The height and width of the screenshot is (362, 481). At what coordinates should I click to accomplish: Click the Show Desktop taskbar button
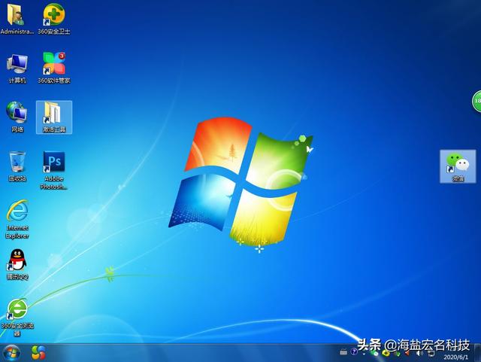click(477, 353)
